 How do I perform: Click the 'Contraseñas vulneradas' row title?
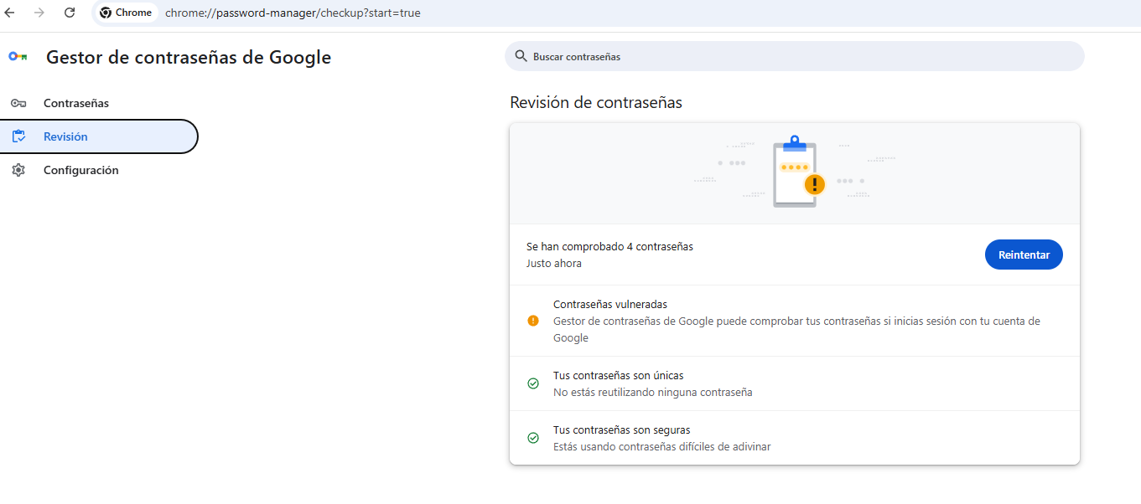point(610,305)
